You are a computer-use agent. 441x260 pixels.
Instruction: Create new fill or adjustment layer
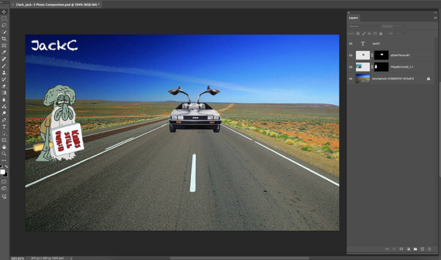[x=408, y=249]
